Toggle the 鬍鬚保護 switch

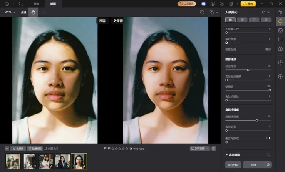(x=268, y=49)
